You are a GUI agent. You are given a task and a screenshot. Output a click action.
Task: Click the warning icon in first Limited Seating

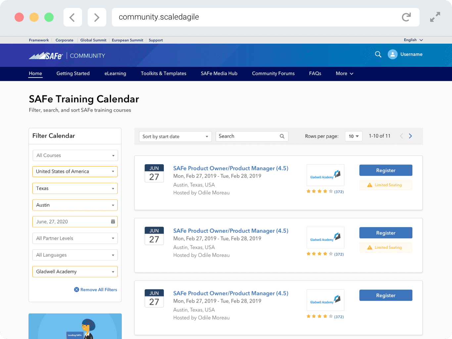tap(370, 185)
